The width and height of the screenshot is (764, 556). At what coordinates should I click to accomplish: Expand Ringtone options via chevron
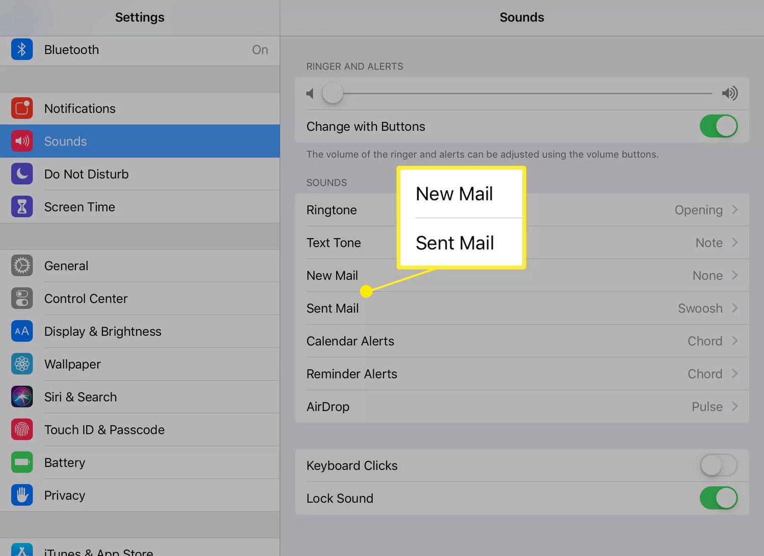[734, 210]
